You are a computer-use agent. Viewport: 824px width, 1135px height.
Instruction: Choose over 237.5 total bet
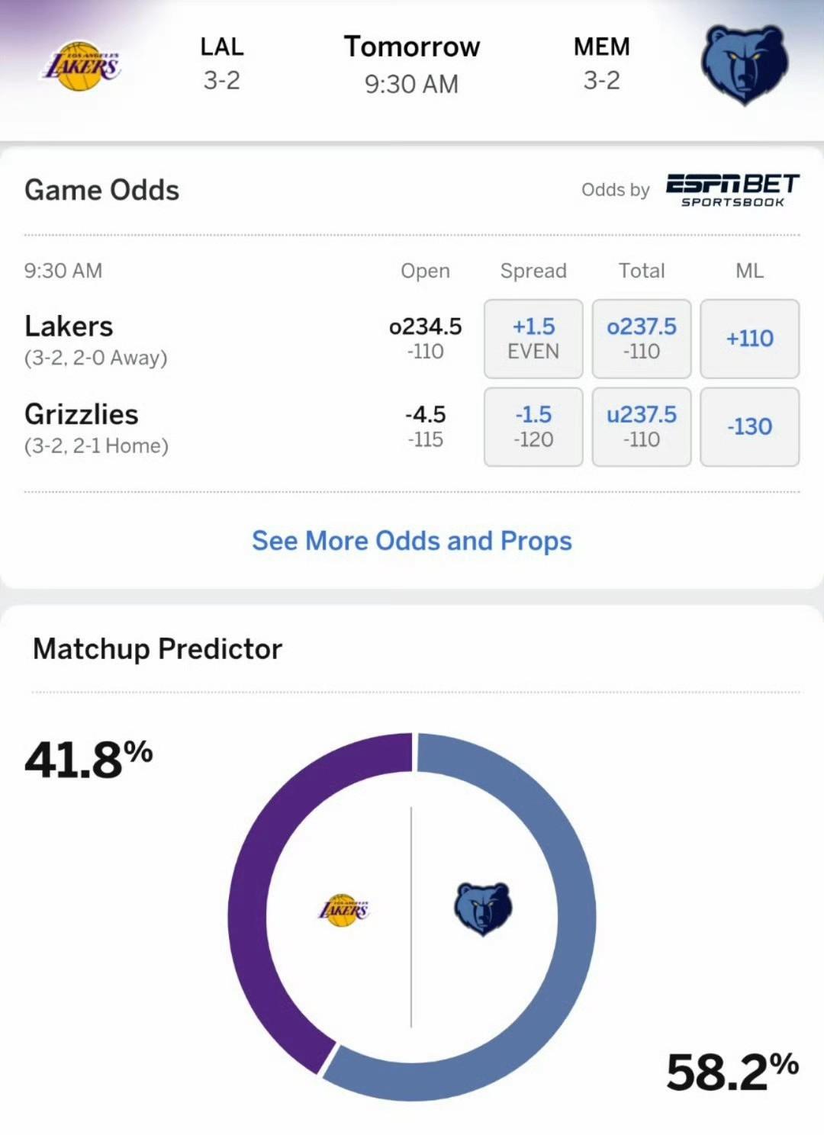coord(642,339)
